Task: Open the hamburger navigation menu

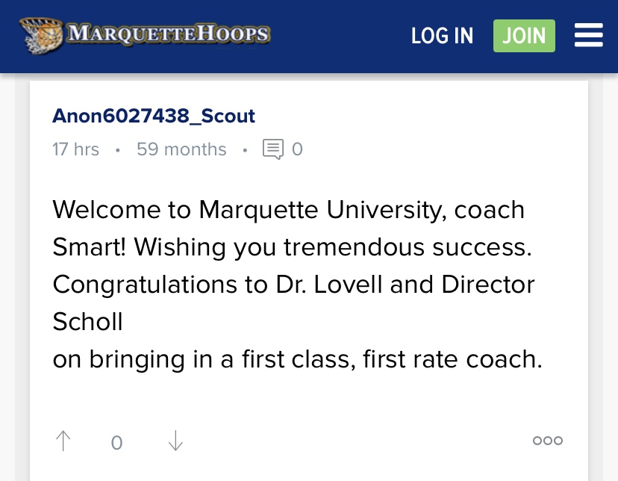Action: (588, 35)
